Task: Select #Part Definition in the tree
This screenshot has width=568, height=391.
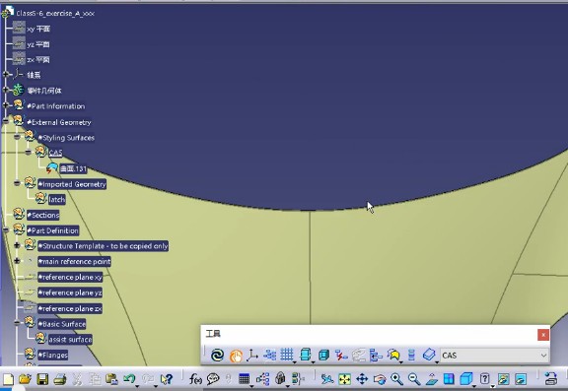Action: pyautogui.click(x=53, y=230)
